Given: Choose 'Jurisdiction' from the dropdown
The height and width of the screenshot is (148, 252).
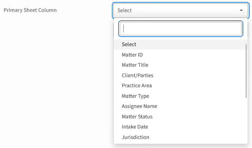Looking at the screenshot, I should pyautogui.click(x=135, y=137).
